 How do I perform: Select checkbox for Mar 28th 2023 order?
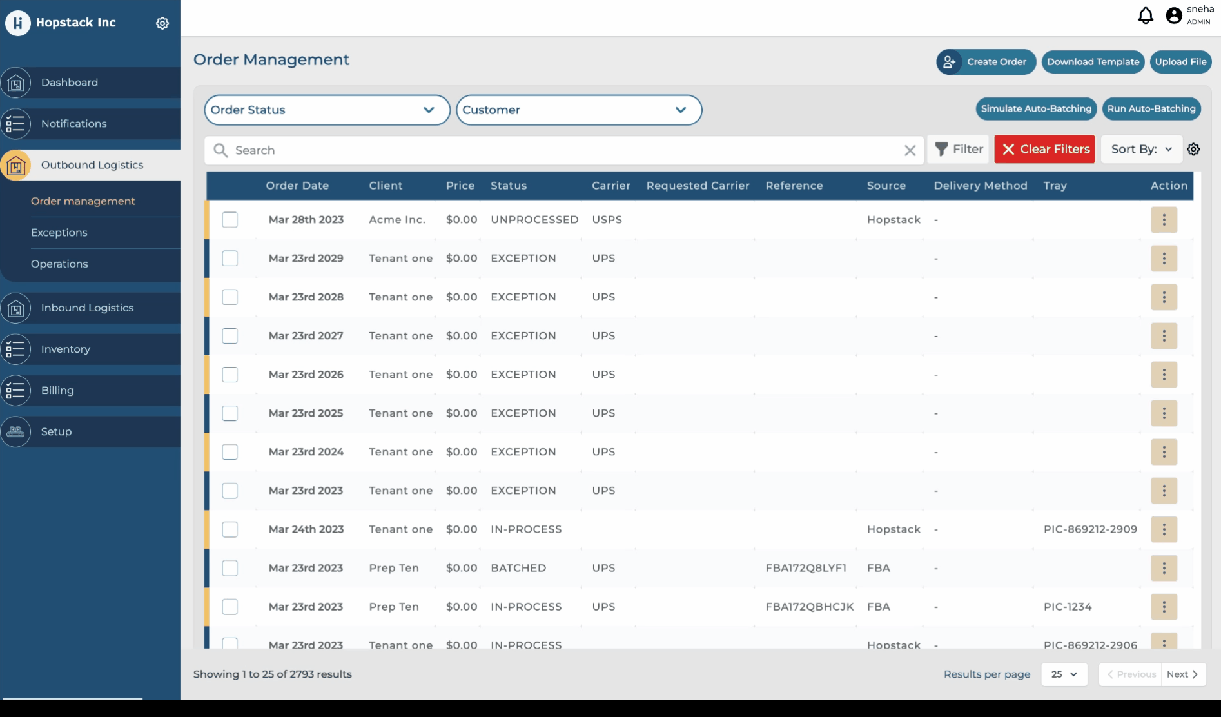click(230, 220)
